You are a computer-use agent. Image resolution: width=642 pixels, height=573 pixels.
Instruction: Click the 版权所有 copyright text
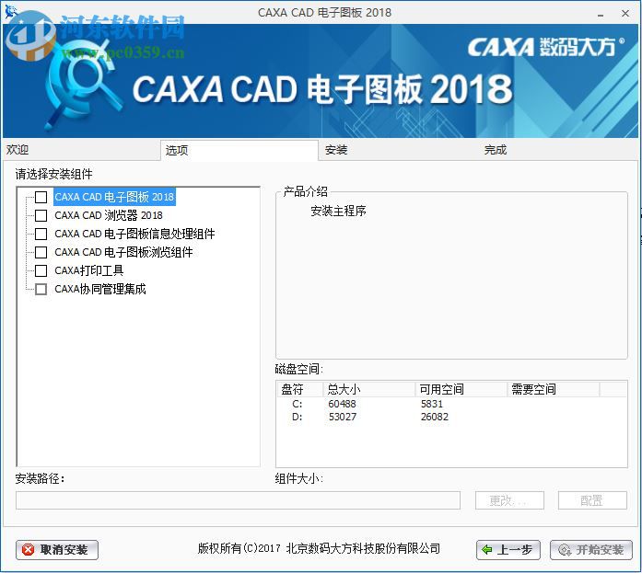319,548
